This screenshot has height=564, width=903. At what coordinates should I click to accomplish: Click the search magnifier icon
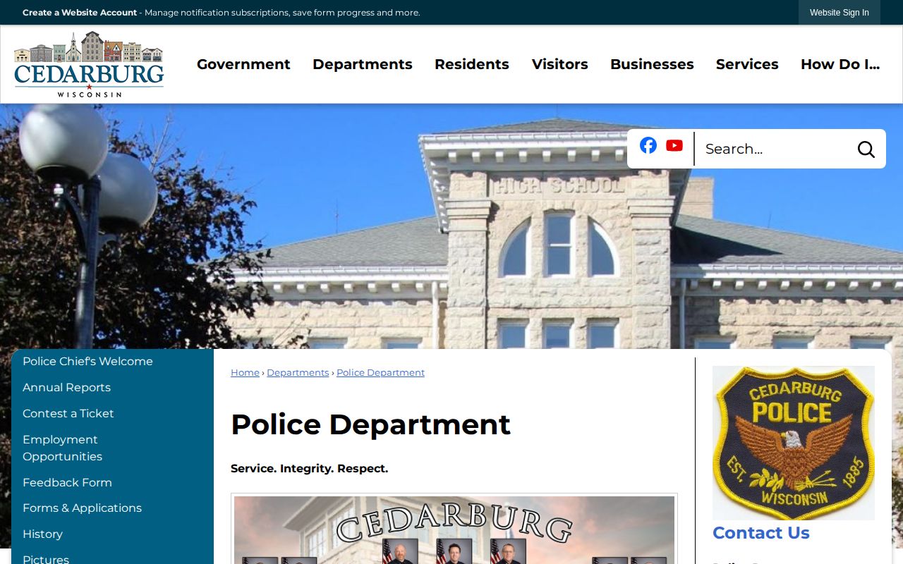[x=866, y=149]
